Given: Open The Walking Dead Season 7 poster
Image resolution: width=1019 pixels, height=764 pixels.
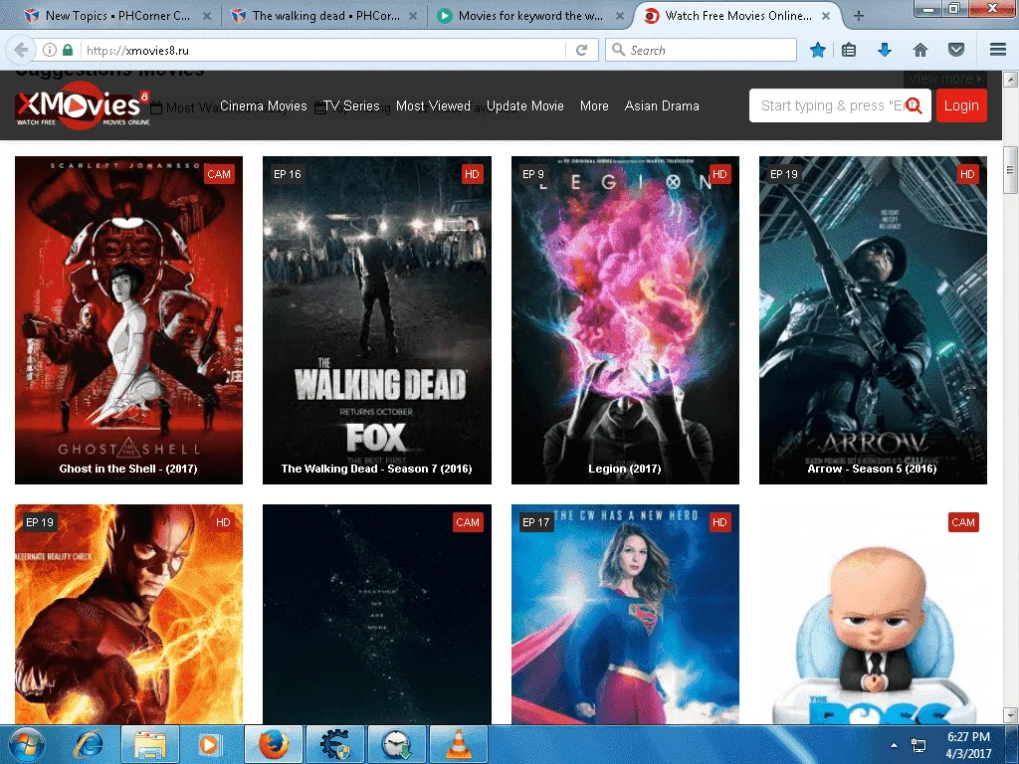Looking at the screenshot, I should pyautogui.click(x=377, y=319).
